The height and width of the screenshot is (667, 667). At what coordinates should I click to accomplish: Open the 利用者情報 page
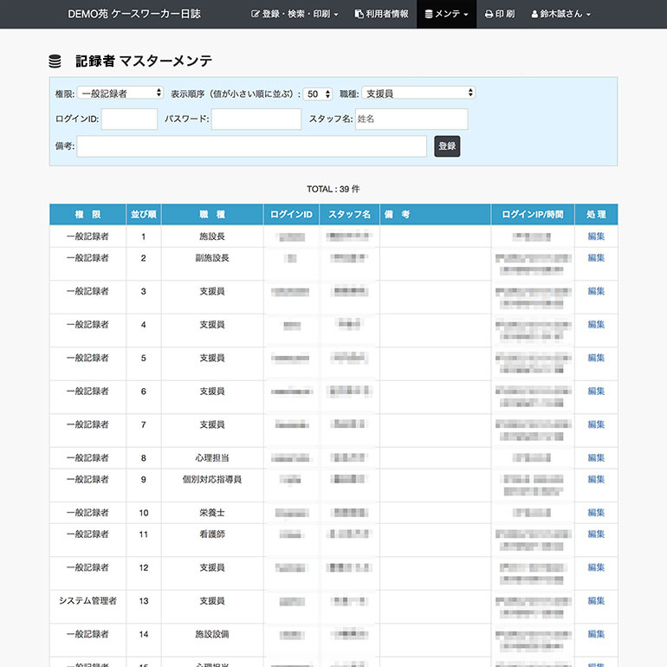(x=381, y=14)
